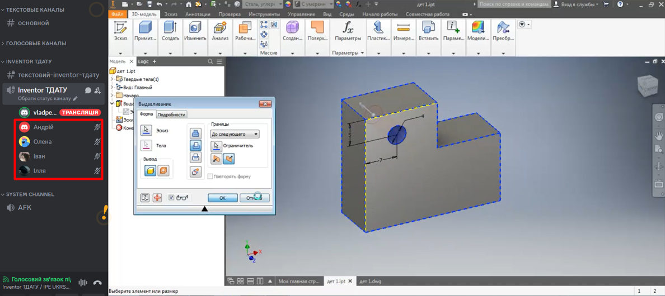The height and width of the screenshot is (296, 665).
Task: Open the Аннотации ribbon tab
Action: coord(198,15)
